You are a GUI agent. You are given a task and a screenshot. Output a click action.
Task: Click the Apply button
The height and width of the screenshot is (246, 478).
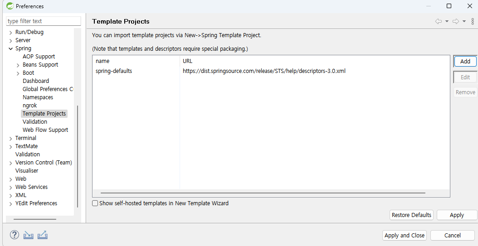(x=457, y=215)
